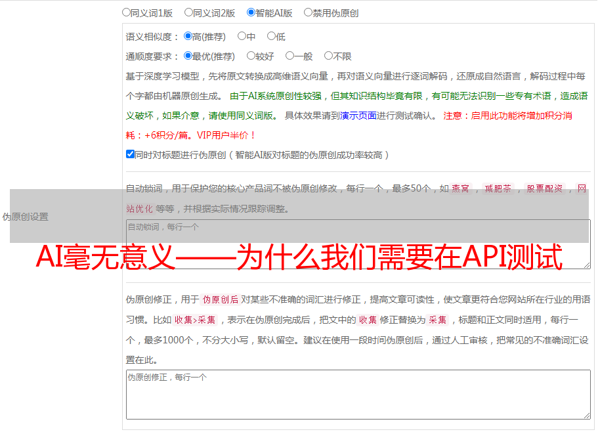This screenshot has height=432, width=598.
Task: Set 通顺度要求 to 较好
Action: click(x=251, y=56)
